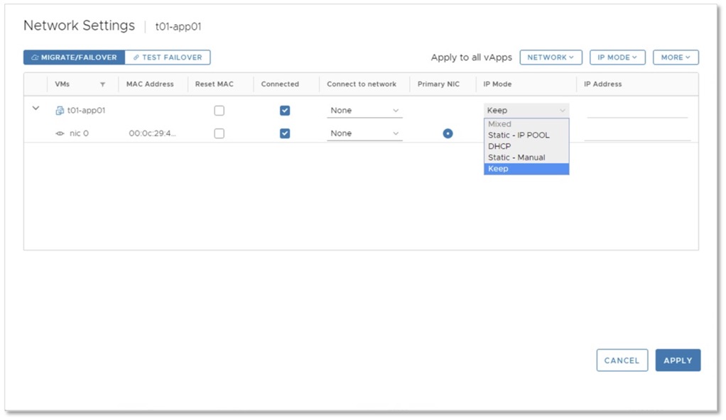Open the NETWORK apply-to-all dropdown

tap(551, 57)
